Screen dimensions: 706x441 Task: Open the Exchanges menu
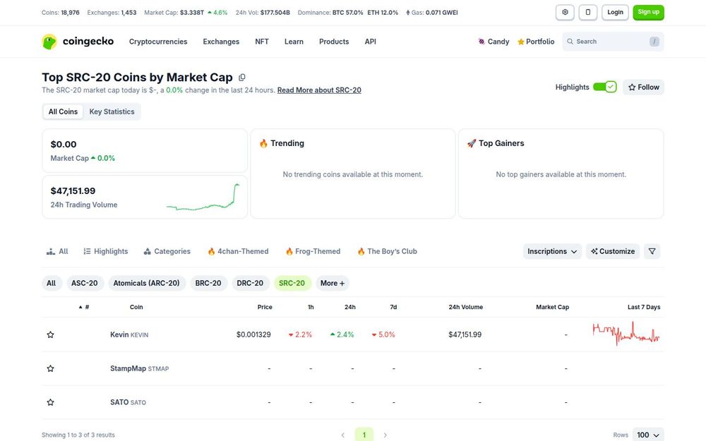(221, 42)
